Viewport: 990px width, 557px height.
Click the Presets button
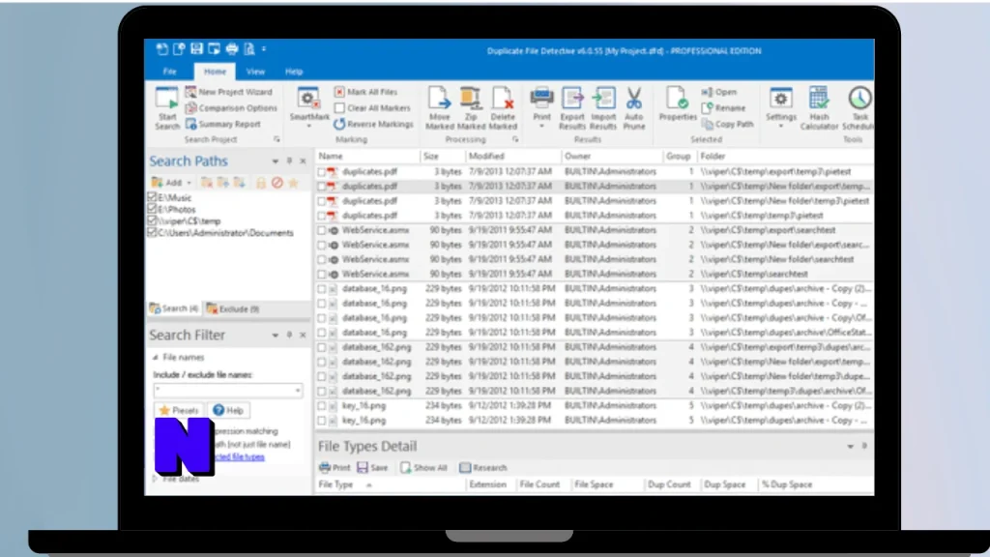[x=179, y=410]
